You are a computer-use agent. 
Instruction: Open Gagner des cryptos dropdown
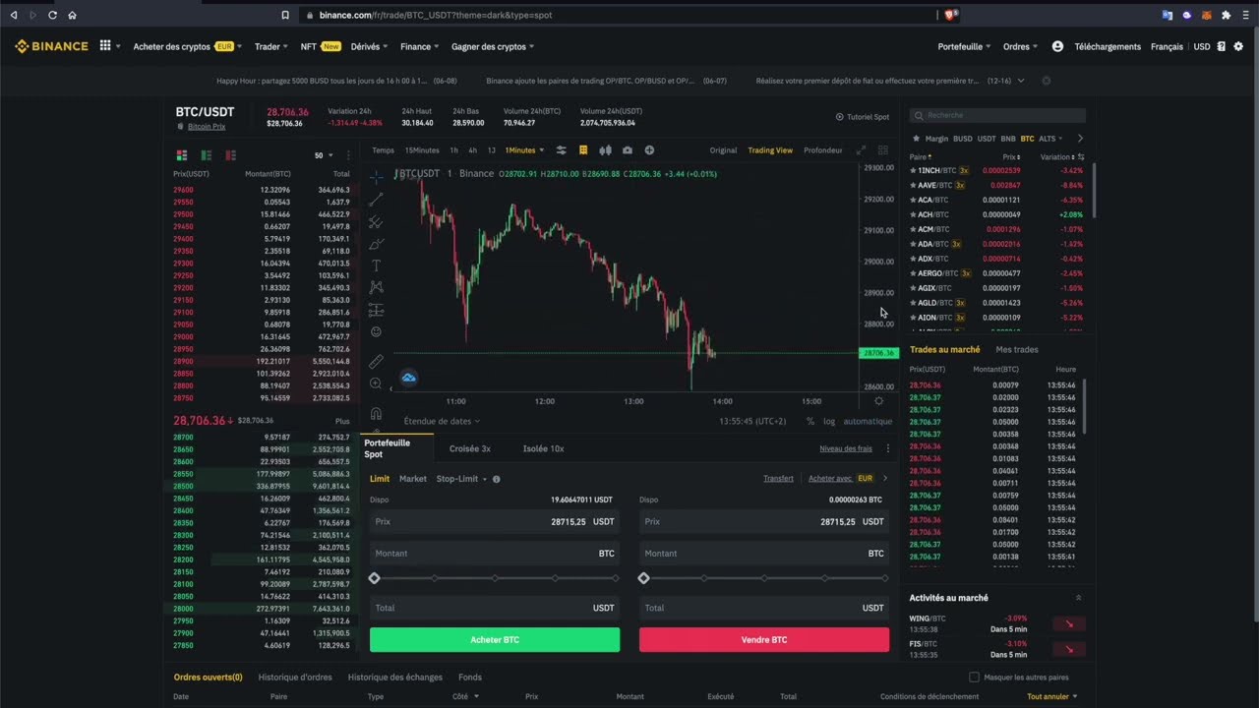(x=493, y=46)
